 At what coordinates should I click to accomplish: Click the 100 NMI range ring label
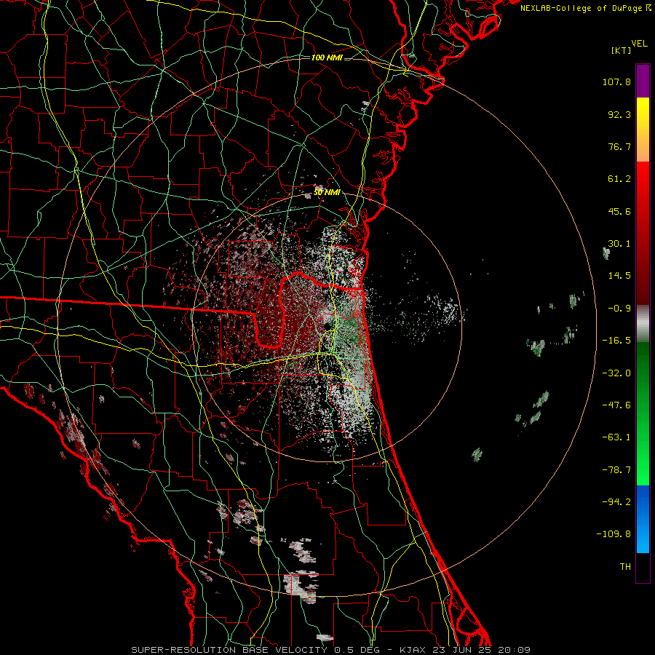327,57
